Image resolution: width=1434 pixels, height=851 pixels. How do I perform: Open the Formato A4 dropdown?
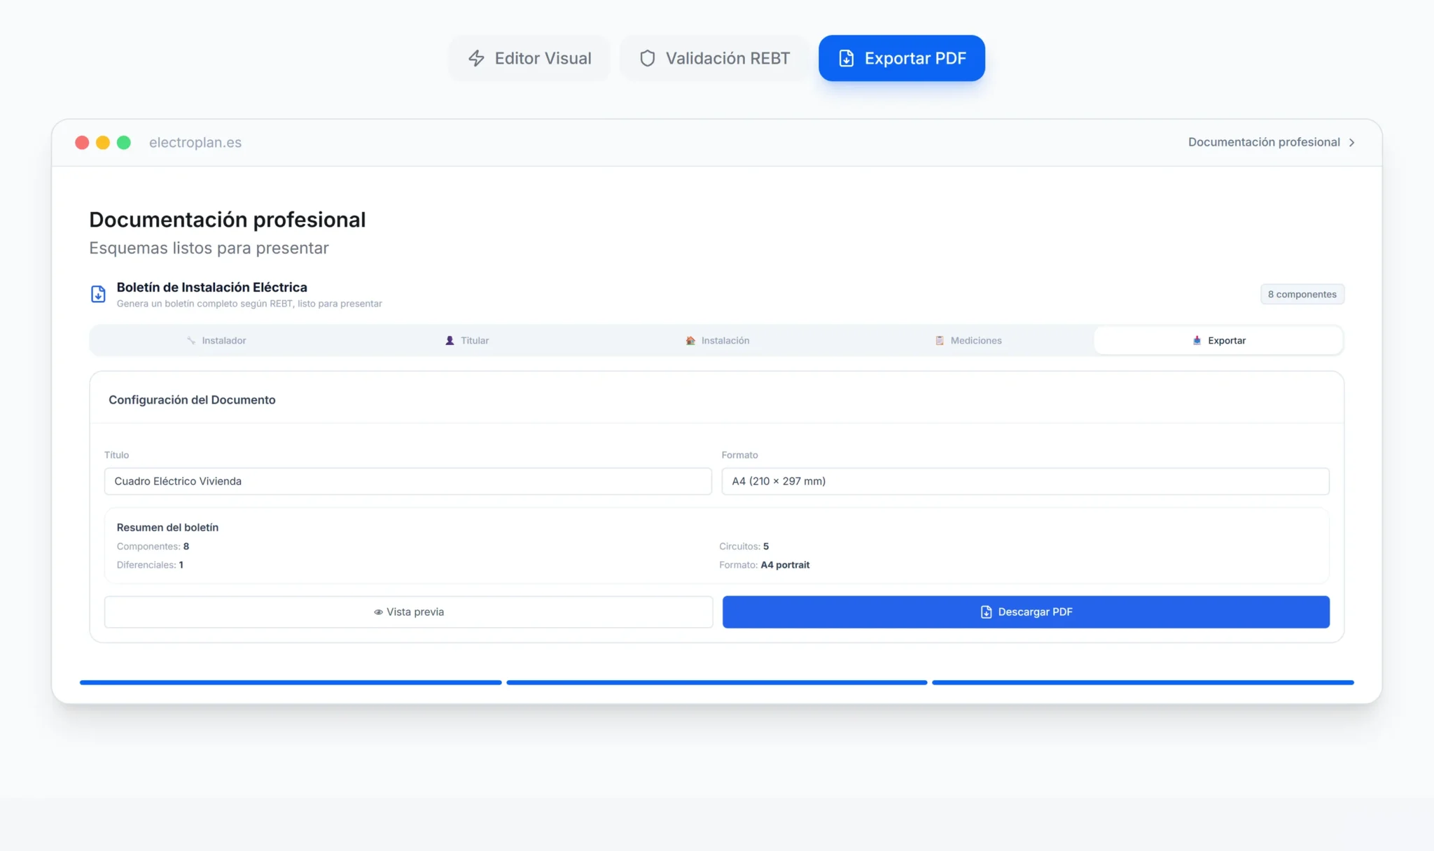[1025, 481]
